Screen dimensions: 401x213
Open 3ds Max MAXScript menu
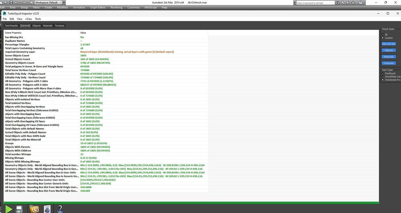pyautogui.click(x=150, y=7)
